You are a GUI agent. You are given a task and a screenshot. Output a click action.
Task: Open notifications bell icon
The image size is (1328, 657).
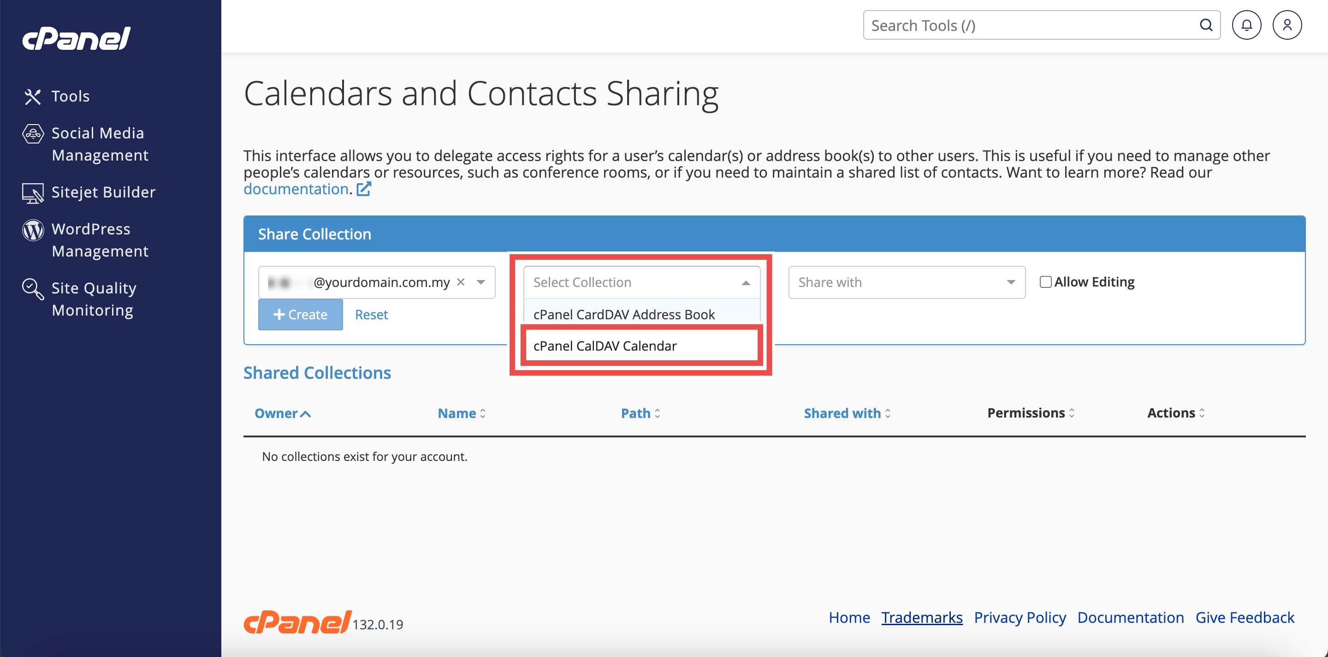tap(1246, 25)
